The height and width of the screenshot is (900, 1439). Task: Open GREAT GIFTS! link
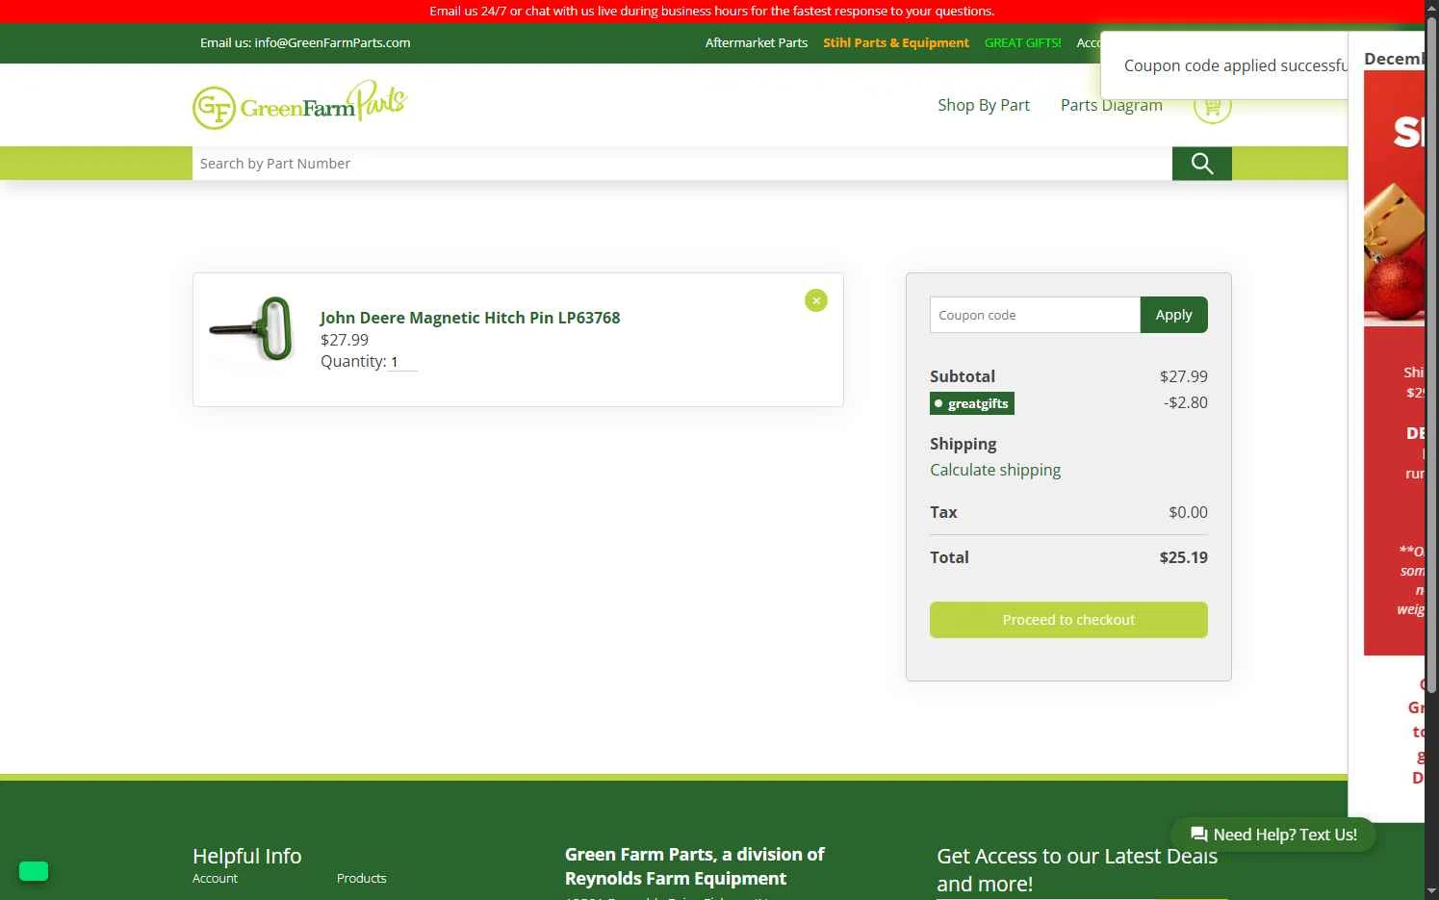pyautogui.click(x=1022, y=42)
